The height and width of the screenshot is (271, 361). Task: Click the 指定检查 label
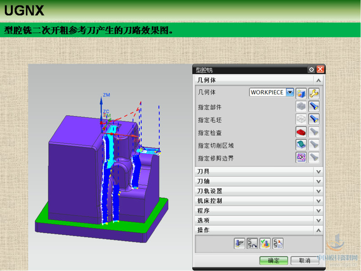209,133
